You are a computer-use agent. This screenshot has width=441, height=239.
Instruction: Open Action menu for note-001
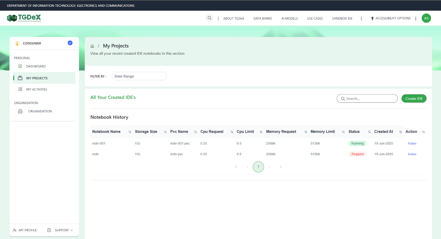tap(412, 144)
